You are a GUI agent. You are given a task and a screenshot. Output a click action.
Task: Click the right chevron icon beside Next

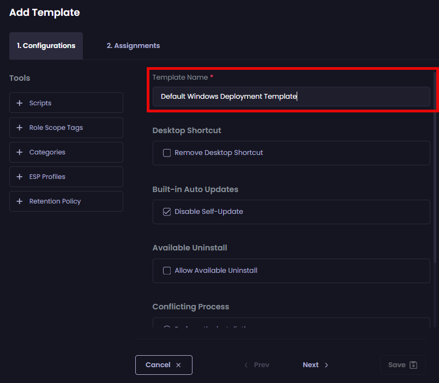pos(327,365)
